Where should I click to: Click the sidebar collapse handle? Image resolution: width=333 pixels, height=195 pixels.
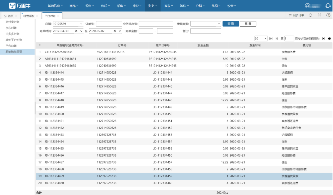coord(35,108)
